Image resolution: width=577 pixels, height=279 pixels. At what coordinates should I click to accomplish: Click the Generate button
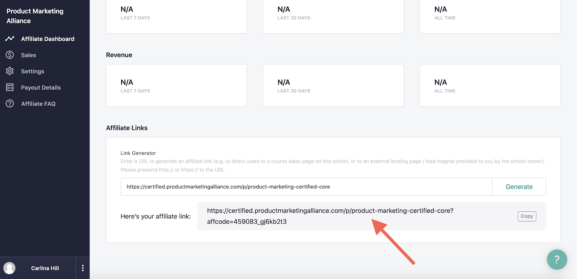tap(519, 187)
